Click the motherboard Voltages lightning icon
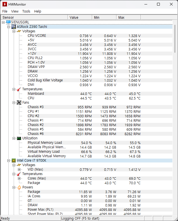This screenshot has height=221, width=178. click(19, 31)
